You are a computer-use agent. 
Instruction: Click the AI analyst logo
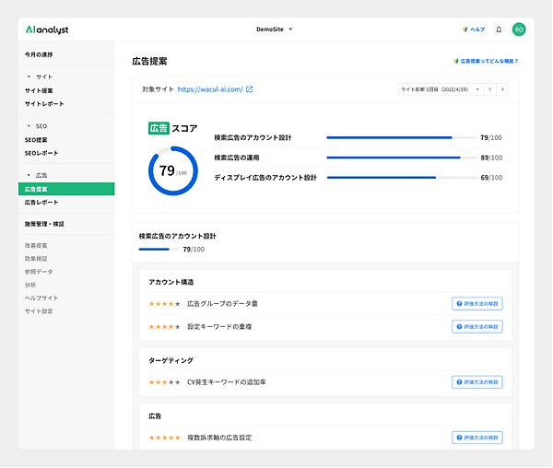pyautogui.click(x=47, y=29)
